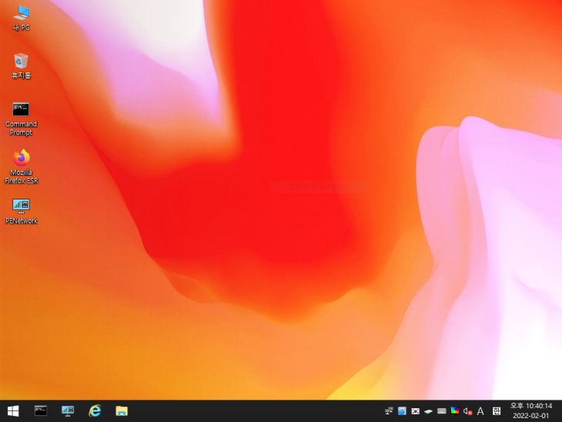The width and height of the screenshot is (562, 422).
Task: Open the Windows Start menu
Action: point(13,411)
